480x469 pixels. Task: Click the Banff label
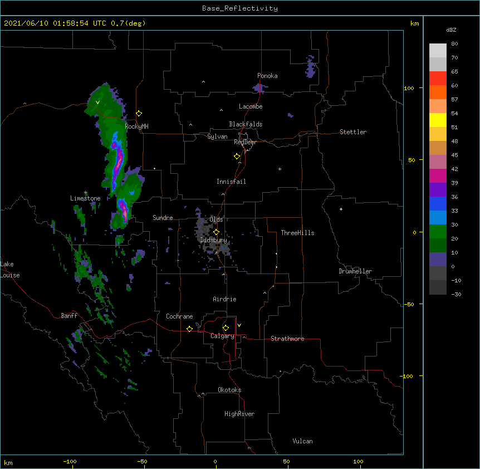[69, 316]
